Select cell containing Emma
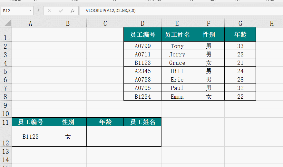283x167 pixels. (x=177, y=96)
